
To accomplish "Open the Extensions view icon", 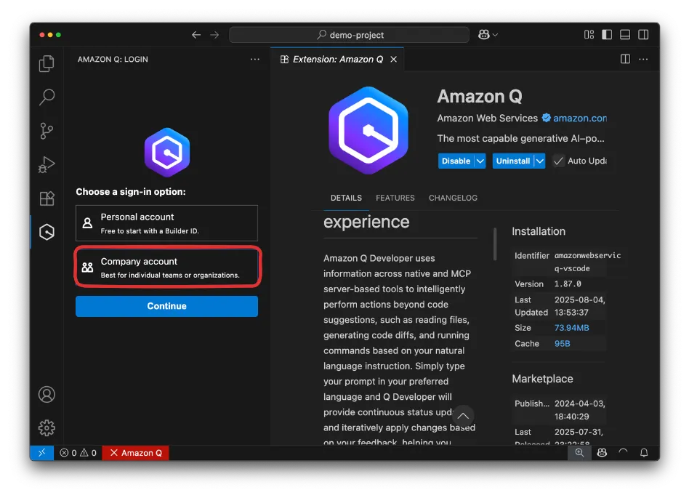I will (47, 198).
